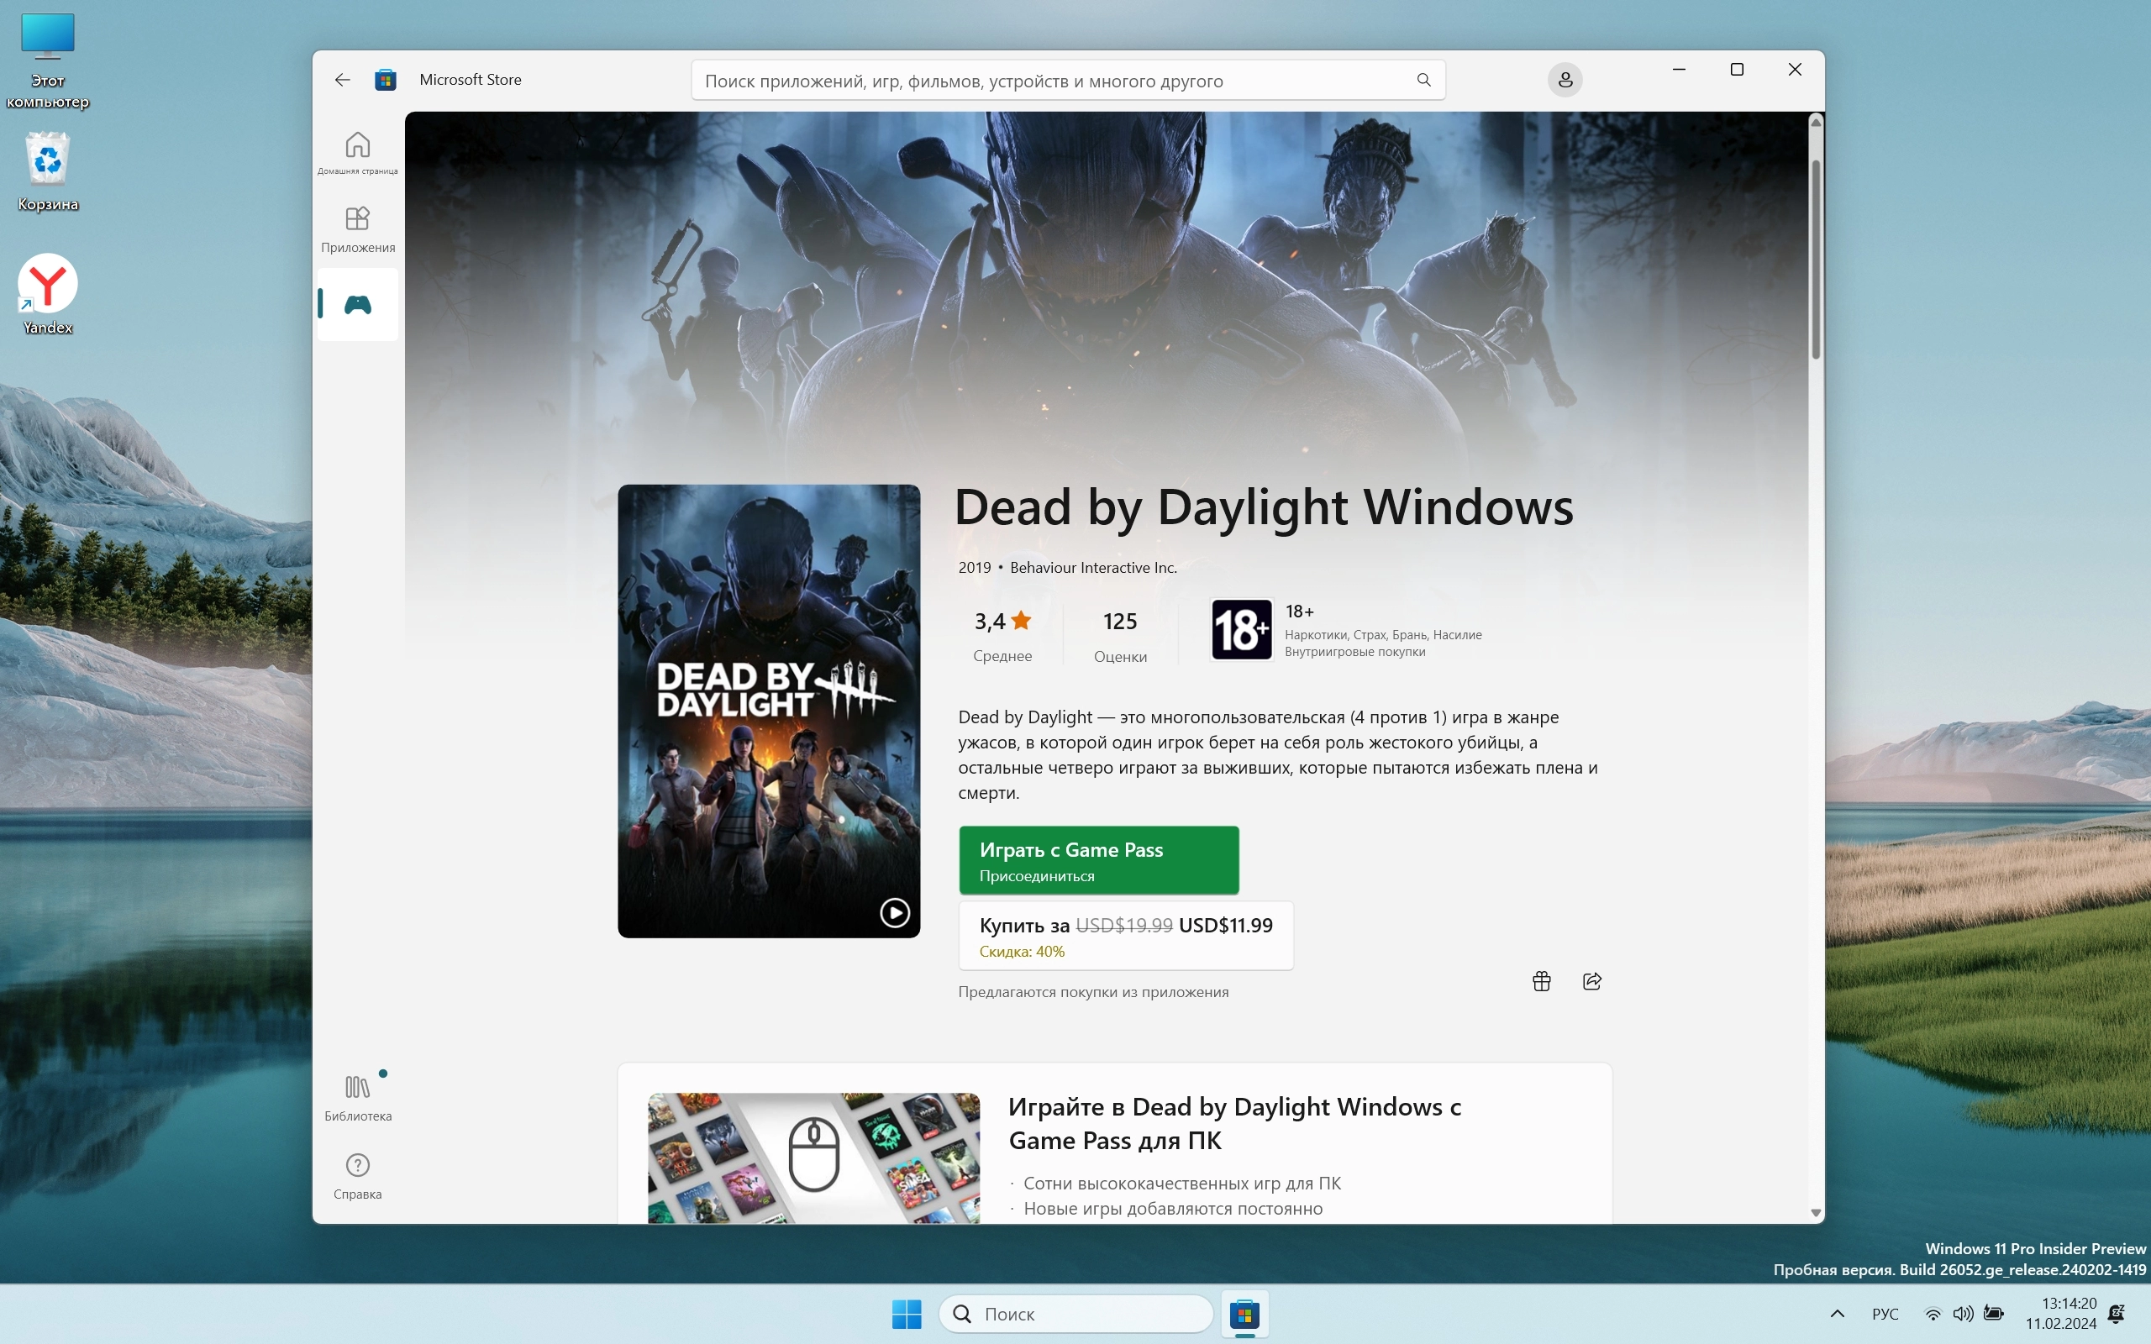Open Библиотека in the sidebar
Screen dimensions: 2151x1344
(x=357, y=1097)
